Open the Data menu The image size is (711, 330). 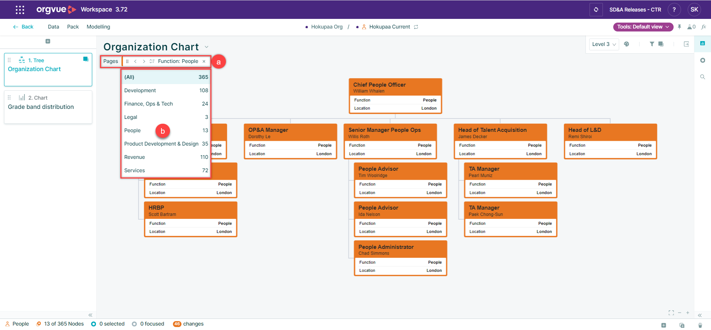pyautogui.click(x=53, y=27)
